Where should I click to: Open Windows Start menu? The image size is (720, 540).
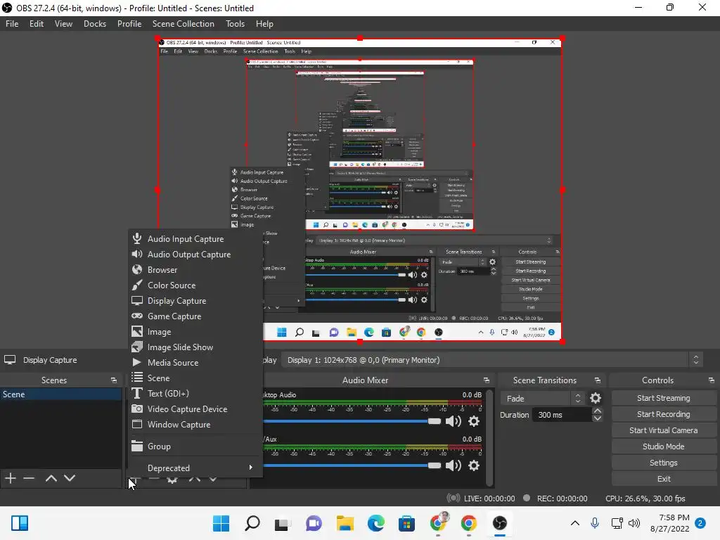[221, 523]
